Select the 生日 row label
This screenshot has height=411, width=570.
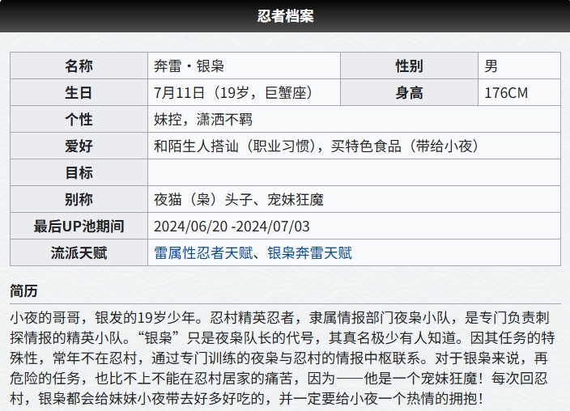79,93
